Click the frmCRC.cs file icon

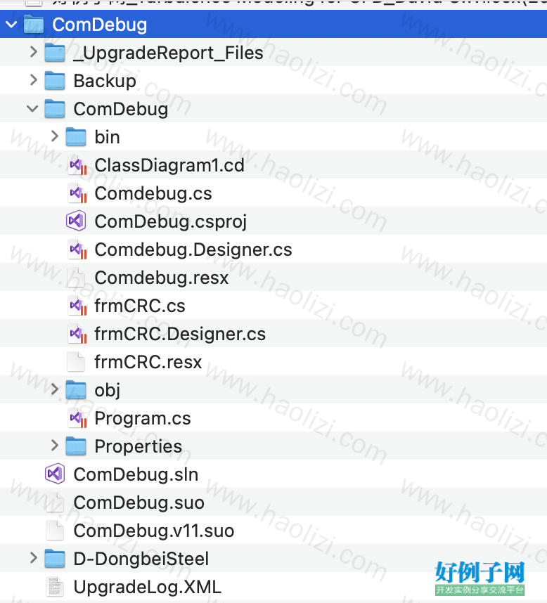pyautogui.click(x=77, y=306)
